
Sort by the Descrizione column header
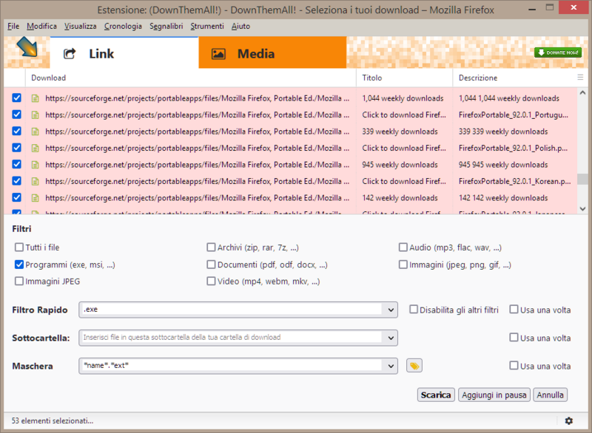[514, 78]
